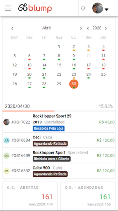Click the blump logo
The image size is (118, 211).
[35, 8]
